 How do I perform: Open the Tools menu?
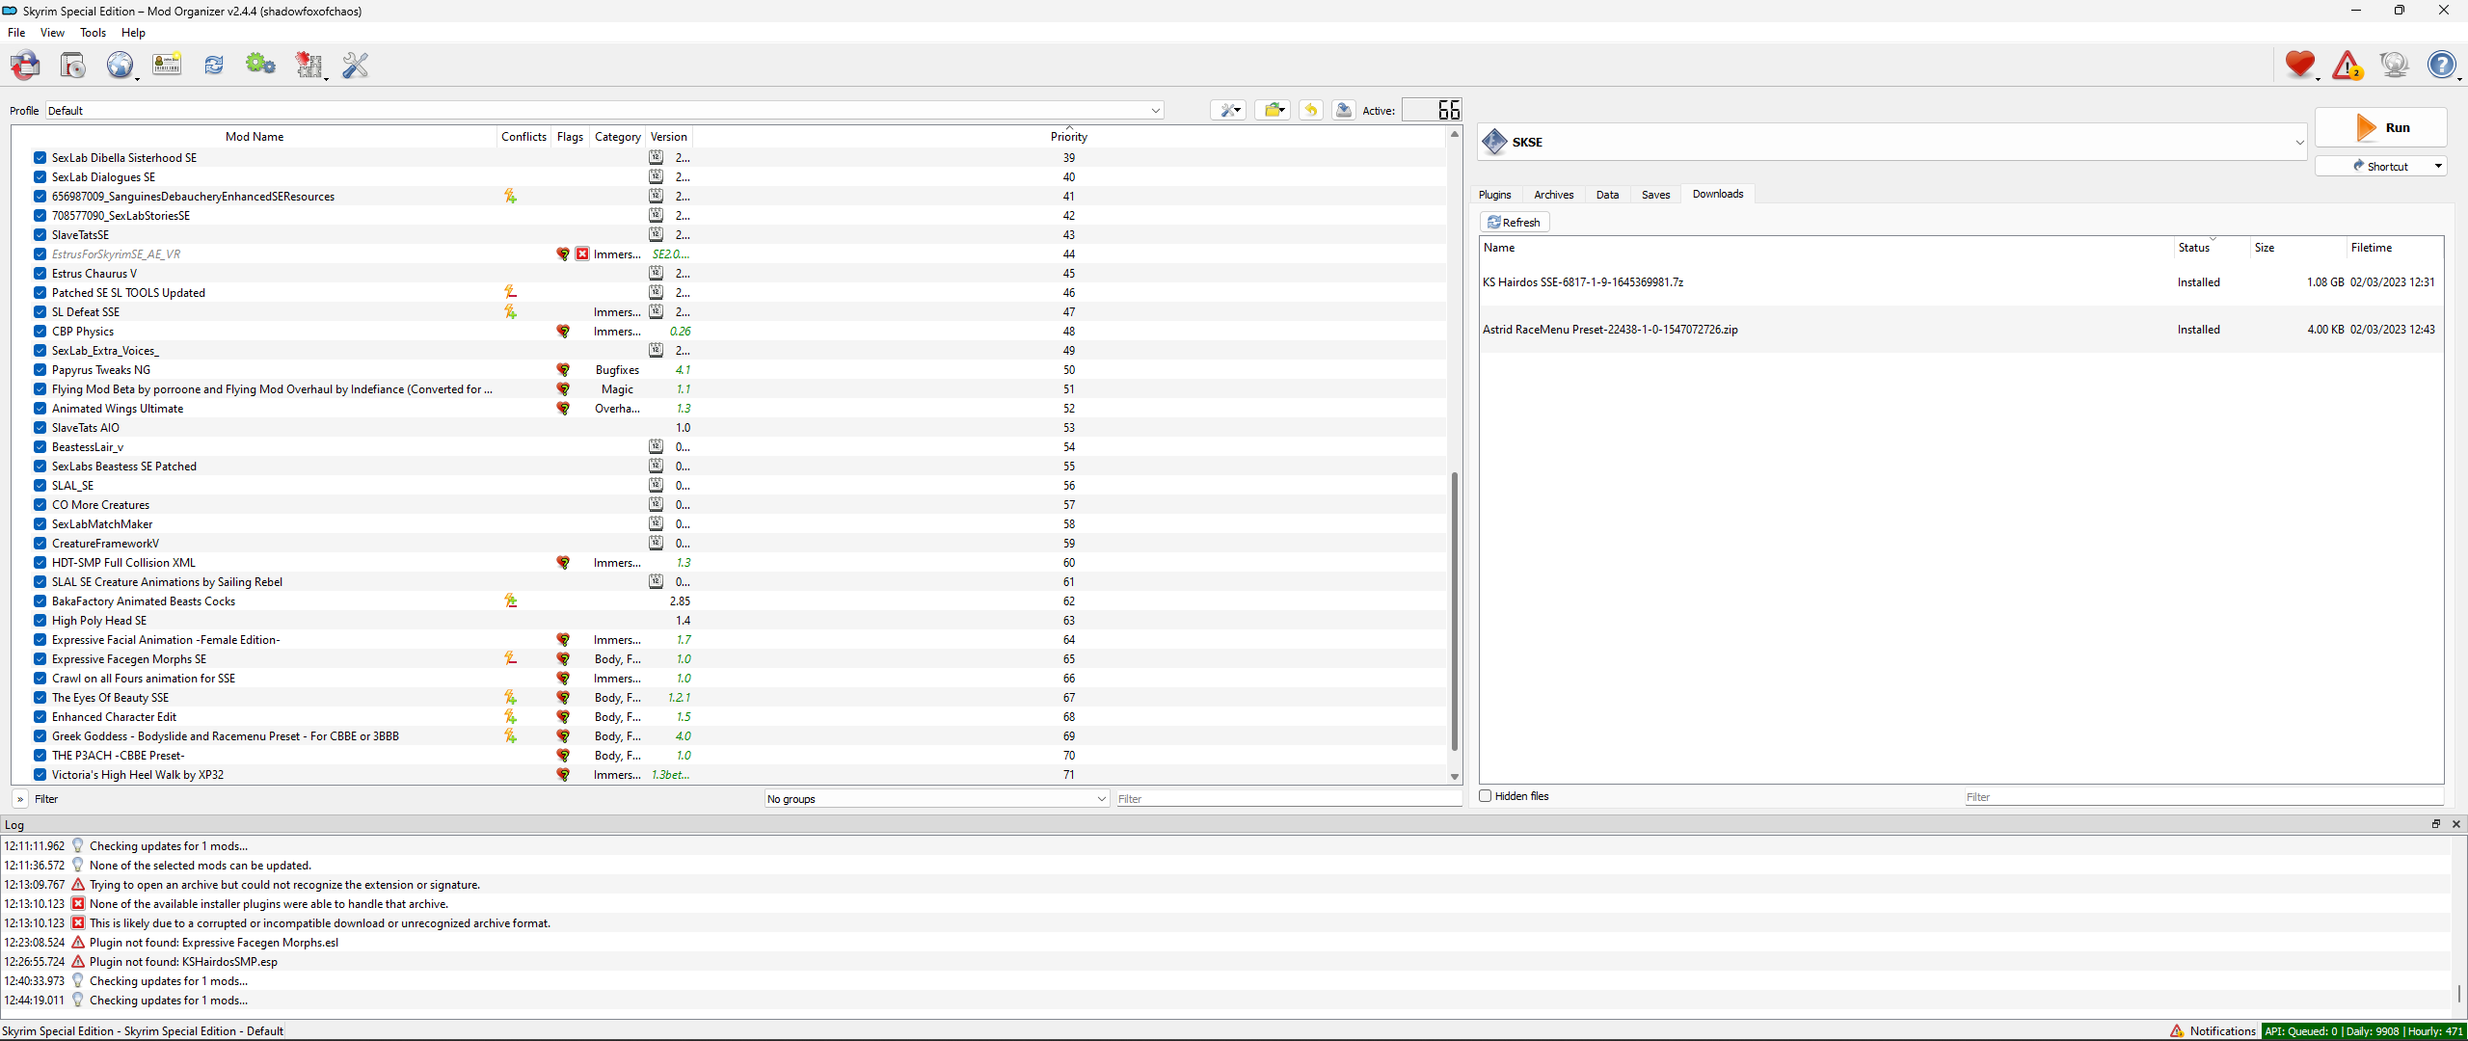tap(93, 32)
